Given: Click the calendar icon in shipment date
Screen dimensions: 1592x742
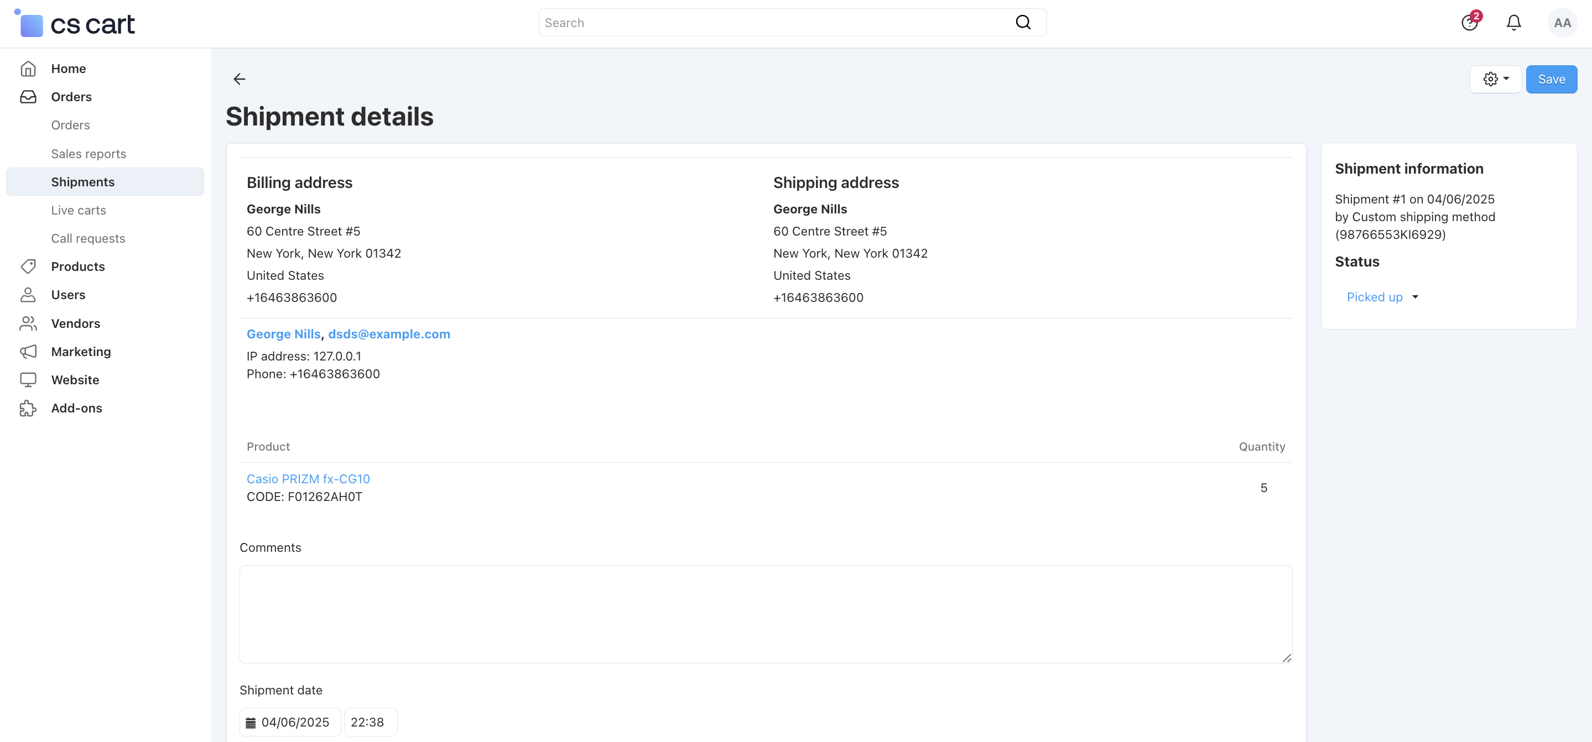Looking at the screenshot, I should click(x=250, y=722).
